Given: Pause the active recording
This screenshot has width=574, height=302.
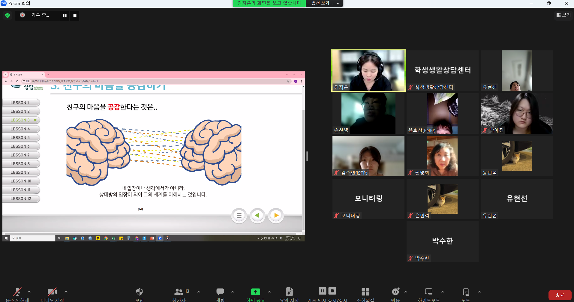Looking at the screenshot, I should tap(322, 291).
